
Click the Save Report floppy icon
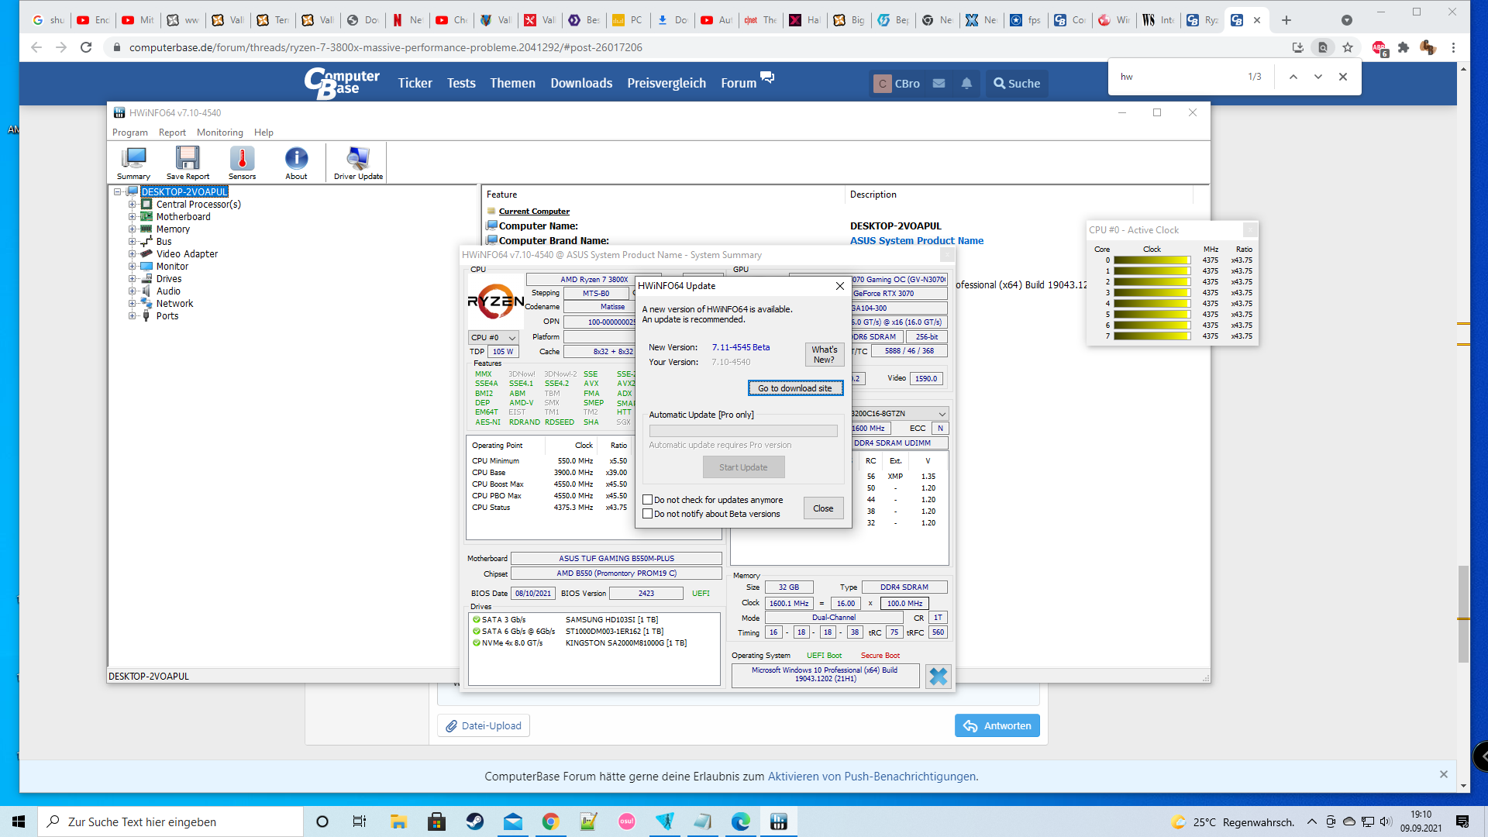coord(188,163)
